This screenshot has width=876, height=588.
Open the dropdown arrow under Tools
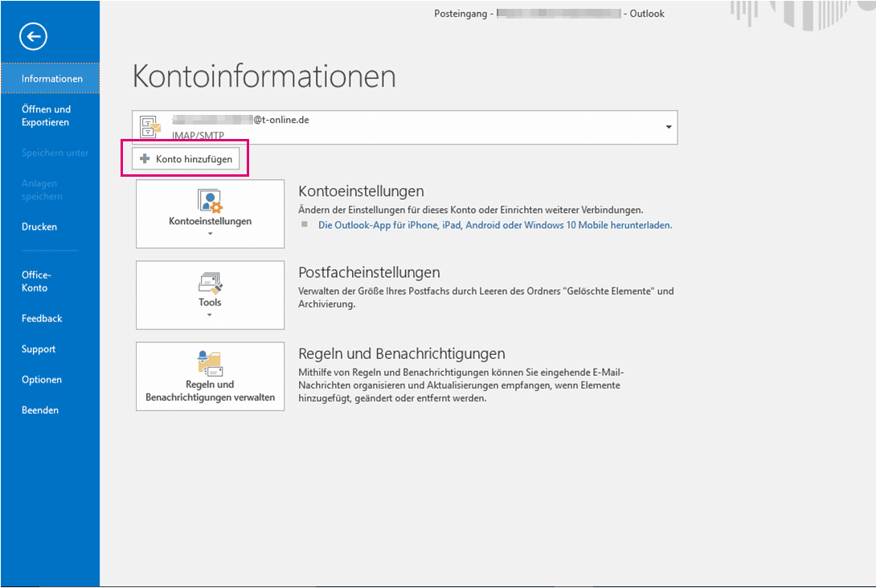tap(210, 316)
